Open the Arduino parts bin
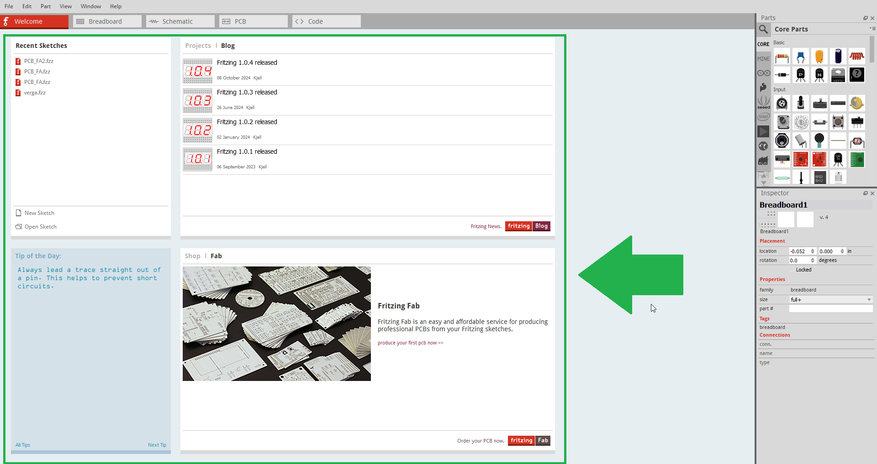 (x=763, y=73)
